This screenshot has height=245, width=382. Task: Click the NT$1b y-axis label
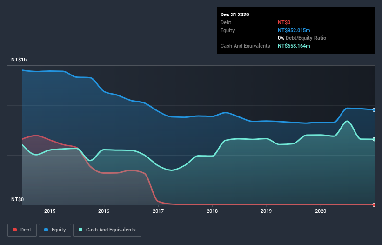[x=19, y=60]
